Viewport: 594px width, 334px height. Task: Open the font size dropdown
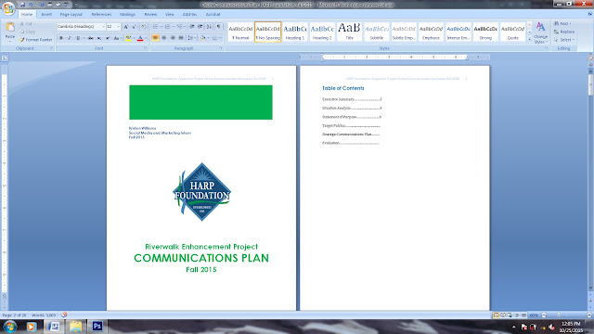(x=119, y=27)
